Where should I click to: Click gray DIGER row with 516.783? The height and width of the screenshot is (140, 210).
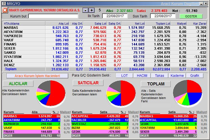pyautogui.click(x=32, y=136)
